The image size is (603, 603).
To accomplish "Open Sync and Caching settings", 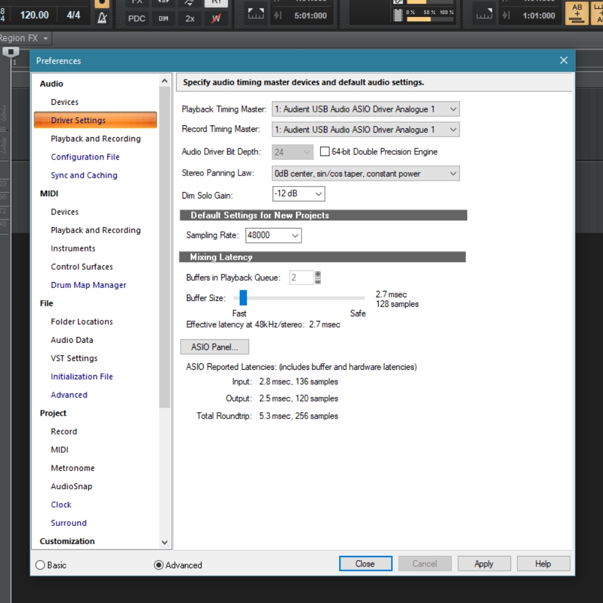I will 84,175.
